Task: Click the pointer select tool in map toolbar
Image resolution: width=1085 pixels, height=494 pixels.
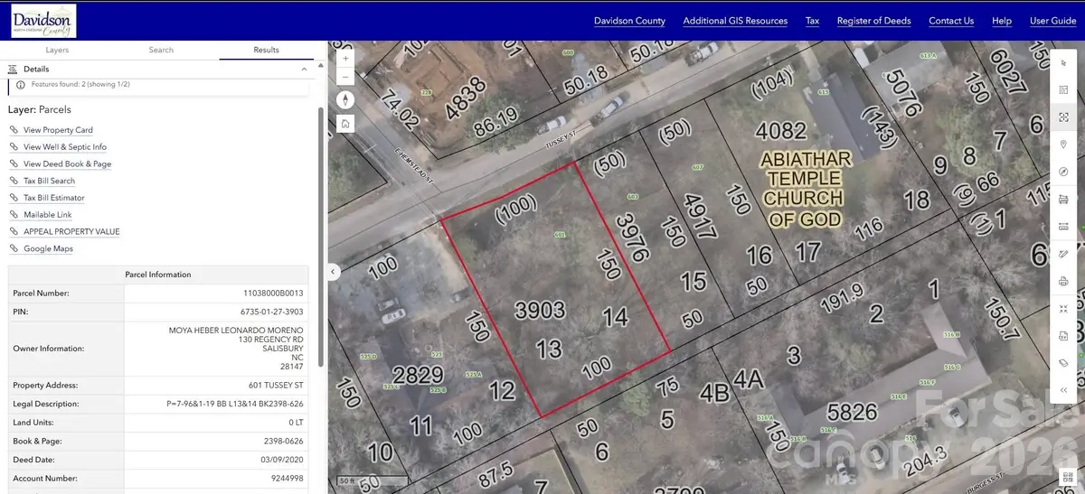Action: 1063,62
